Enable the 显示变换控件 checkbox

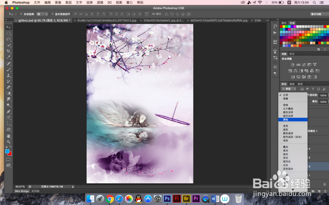(53, 14)
